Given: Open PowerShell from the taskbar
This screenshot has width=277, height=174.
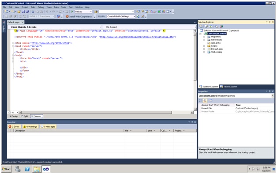Looking at the screenshot, I should tap(27, 169).
